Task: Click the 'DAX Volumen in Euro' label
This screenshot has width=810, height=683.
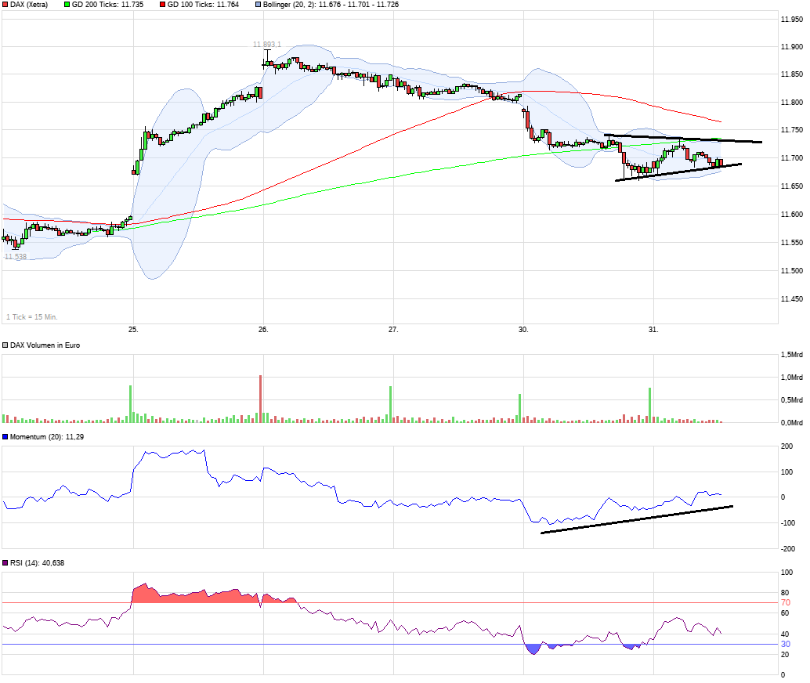Action: 45,345
